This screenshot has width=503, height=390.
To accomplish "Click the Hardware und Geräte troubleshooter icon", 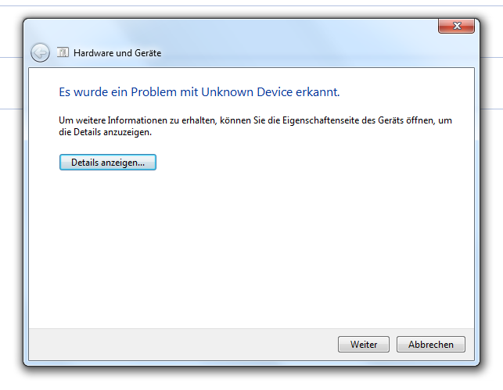I will click(63, 52).
